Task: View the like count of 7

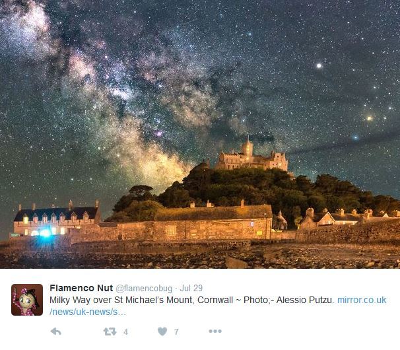Action: coord(176,332)
